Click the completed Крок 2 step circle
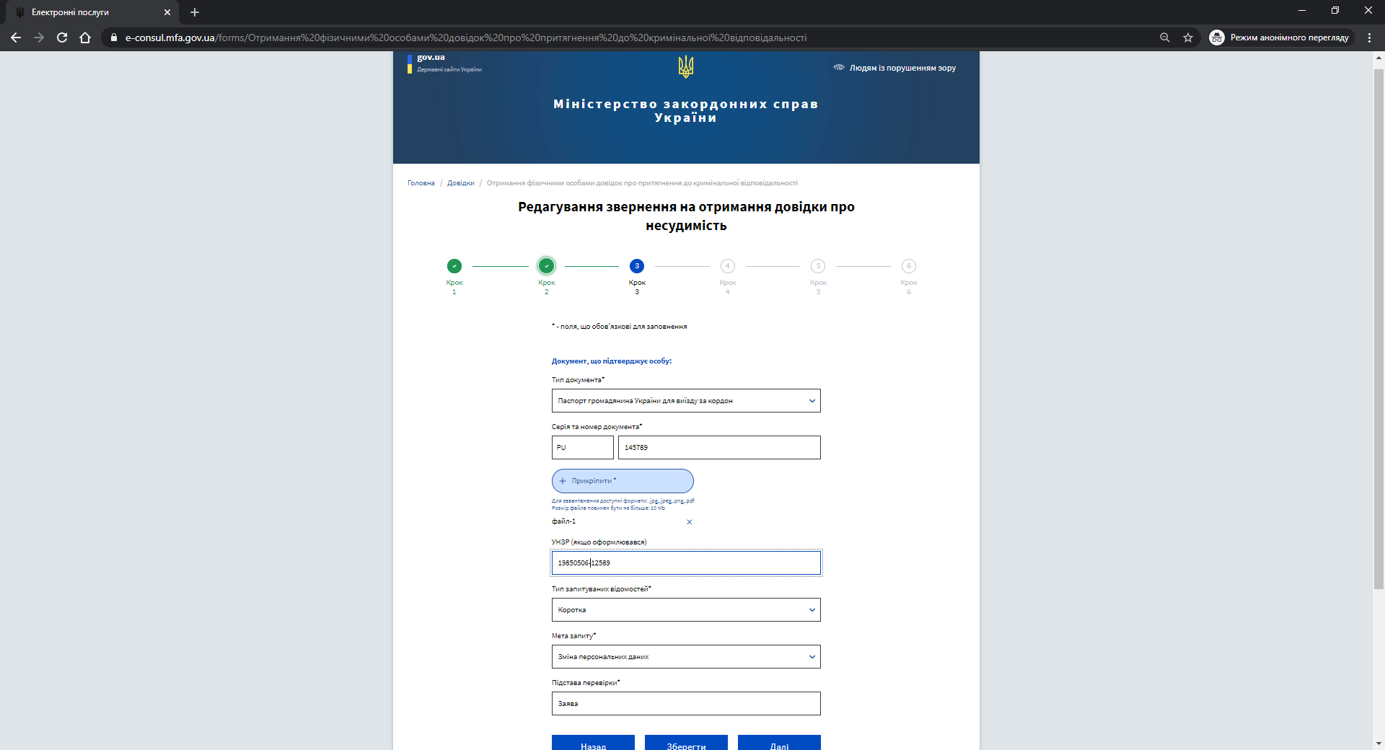 pos(547,266)
